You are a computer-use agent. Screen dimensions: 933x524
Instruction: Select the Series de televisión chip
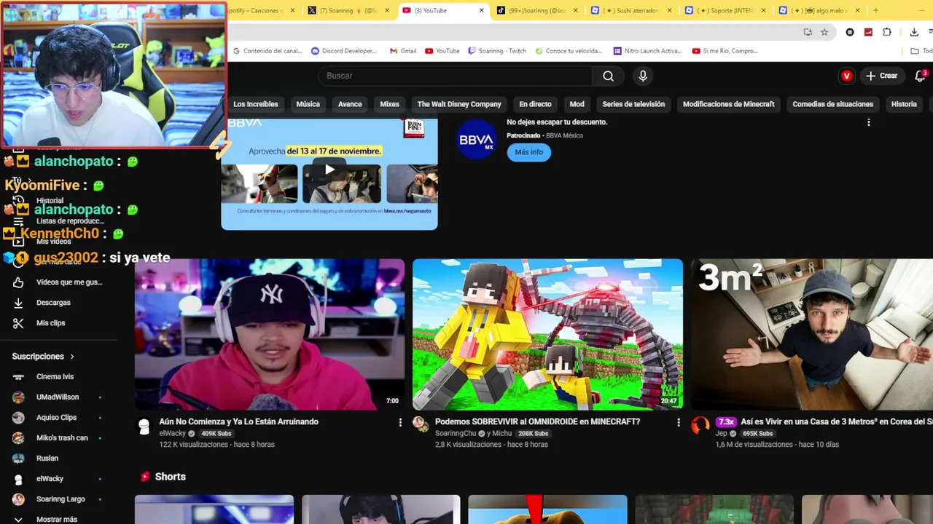[x=633, y=104]
